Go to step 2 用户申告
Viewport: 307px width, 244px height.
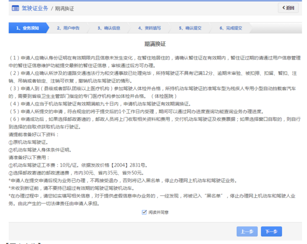coord(67,28)
